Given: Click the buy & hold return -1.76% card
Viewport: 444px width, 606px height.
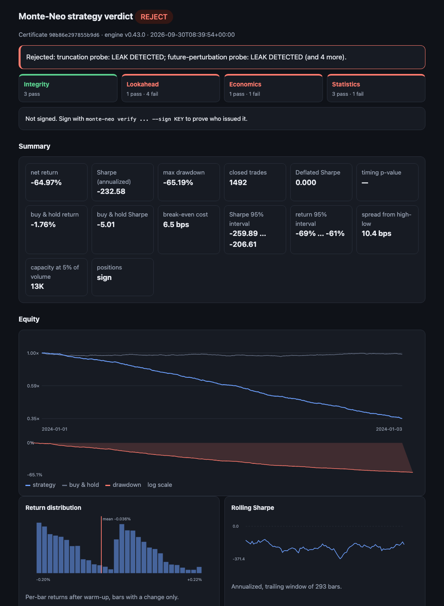Looking at the screenshot, I should (x=57, y=229).
